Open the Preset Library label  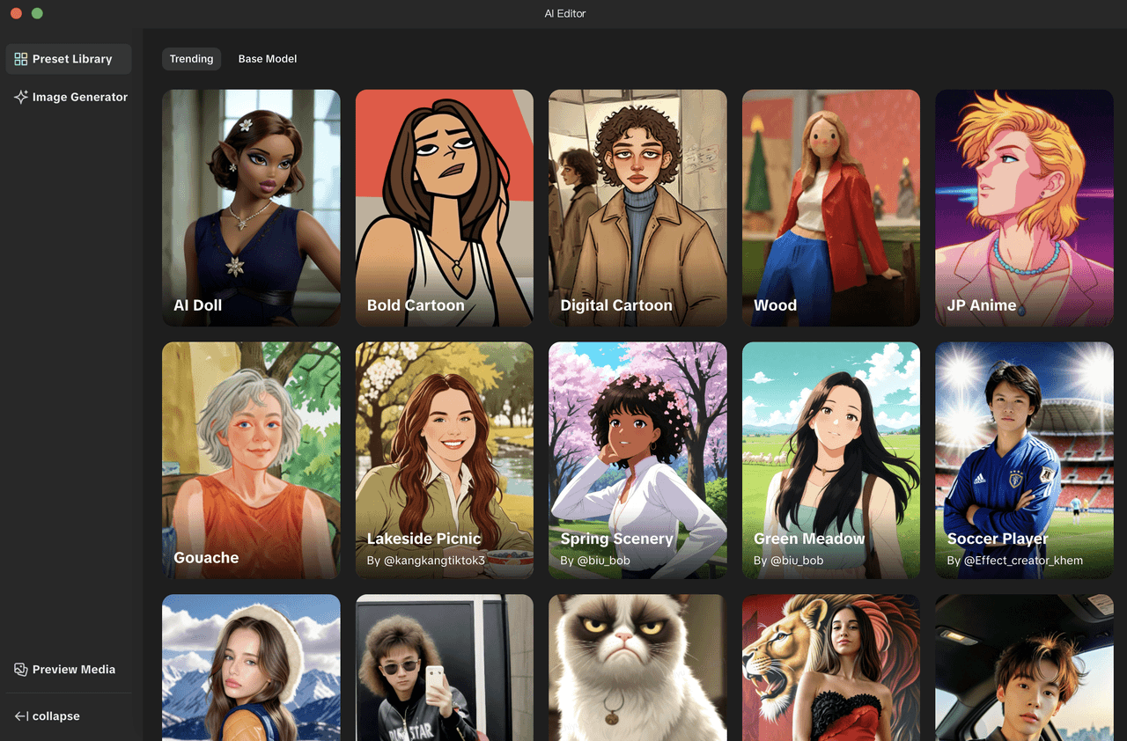click(x=72, y=59)
